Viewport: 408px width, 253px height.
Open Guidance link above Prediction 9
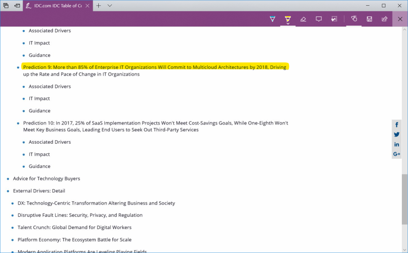40,55
